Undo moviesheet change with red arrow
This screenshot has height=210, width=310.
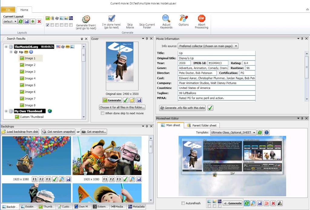coord(266,203)
